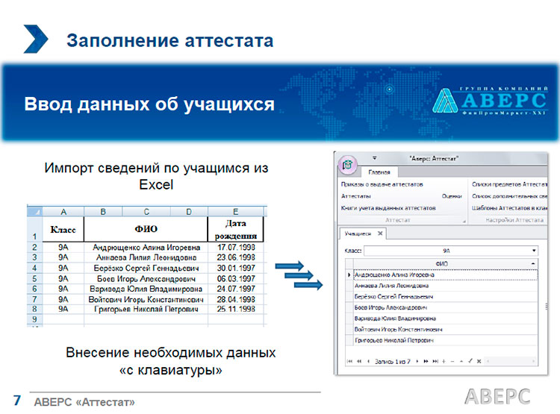The height and width of the screenshot is (414, 560).
Task: Add a new record with plus
Action: point(444,362)
